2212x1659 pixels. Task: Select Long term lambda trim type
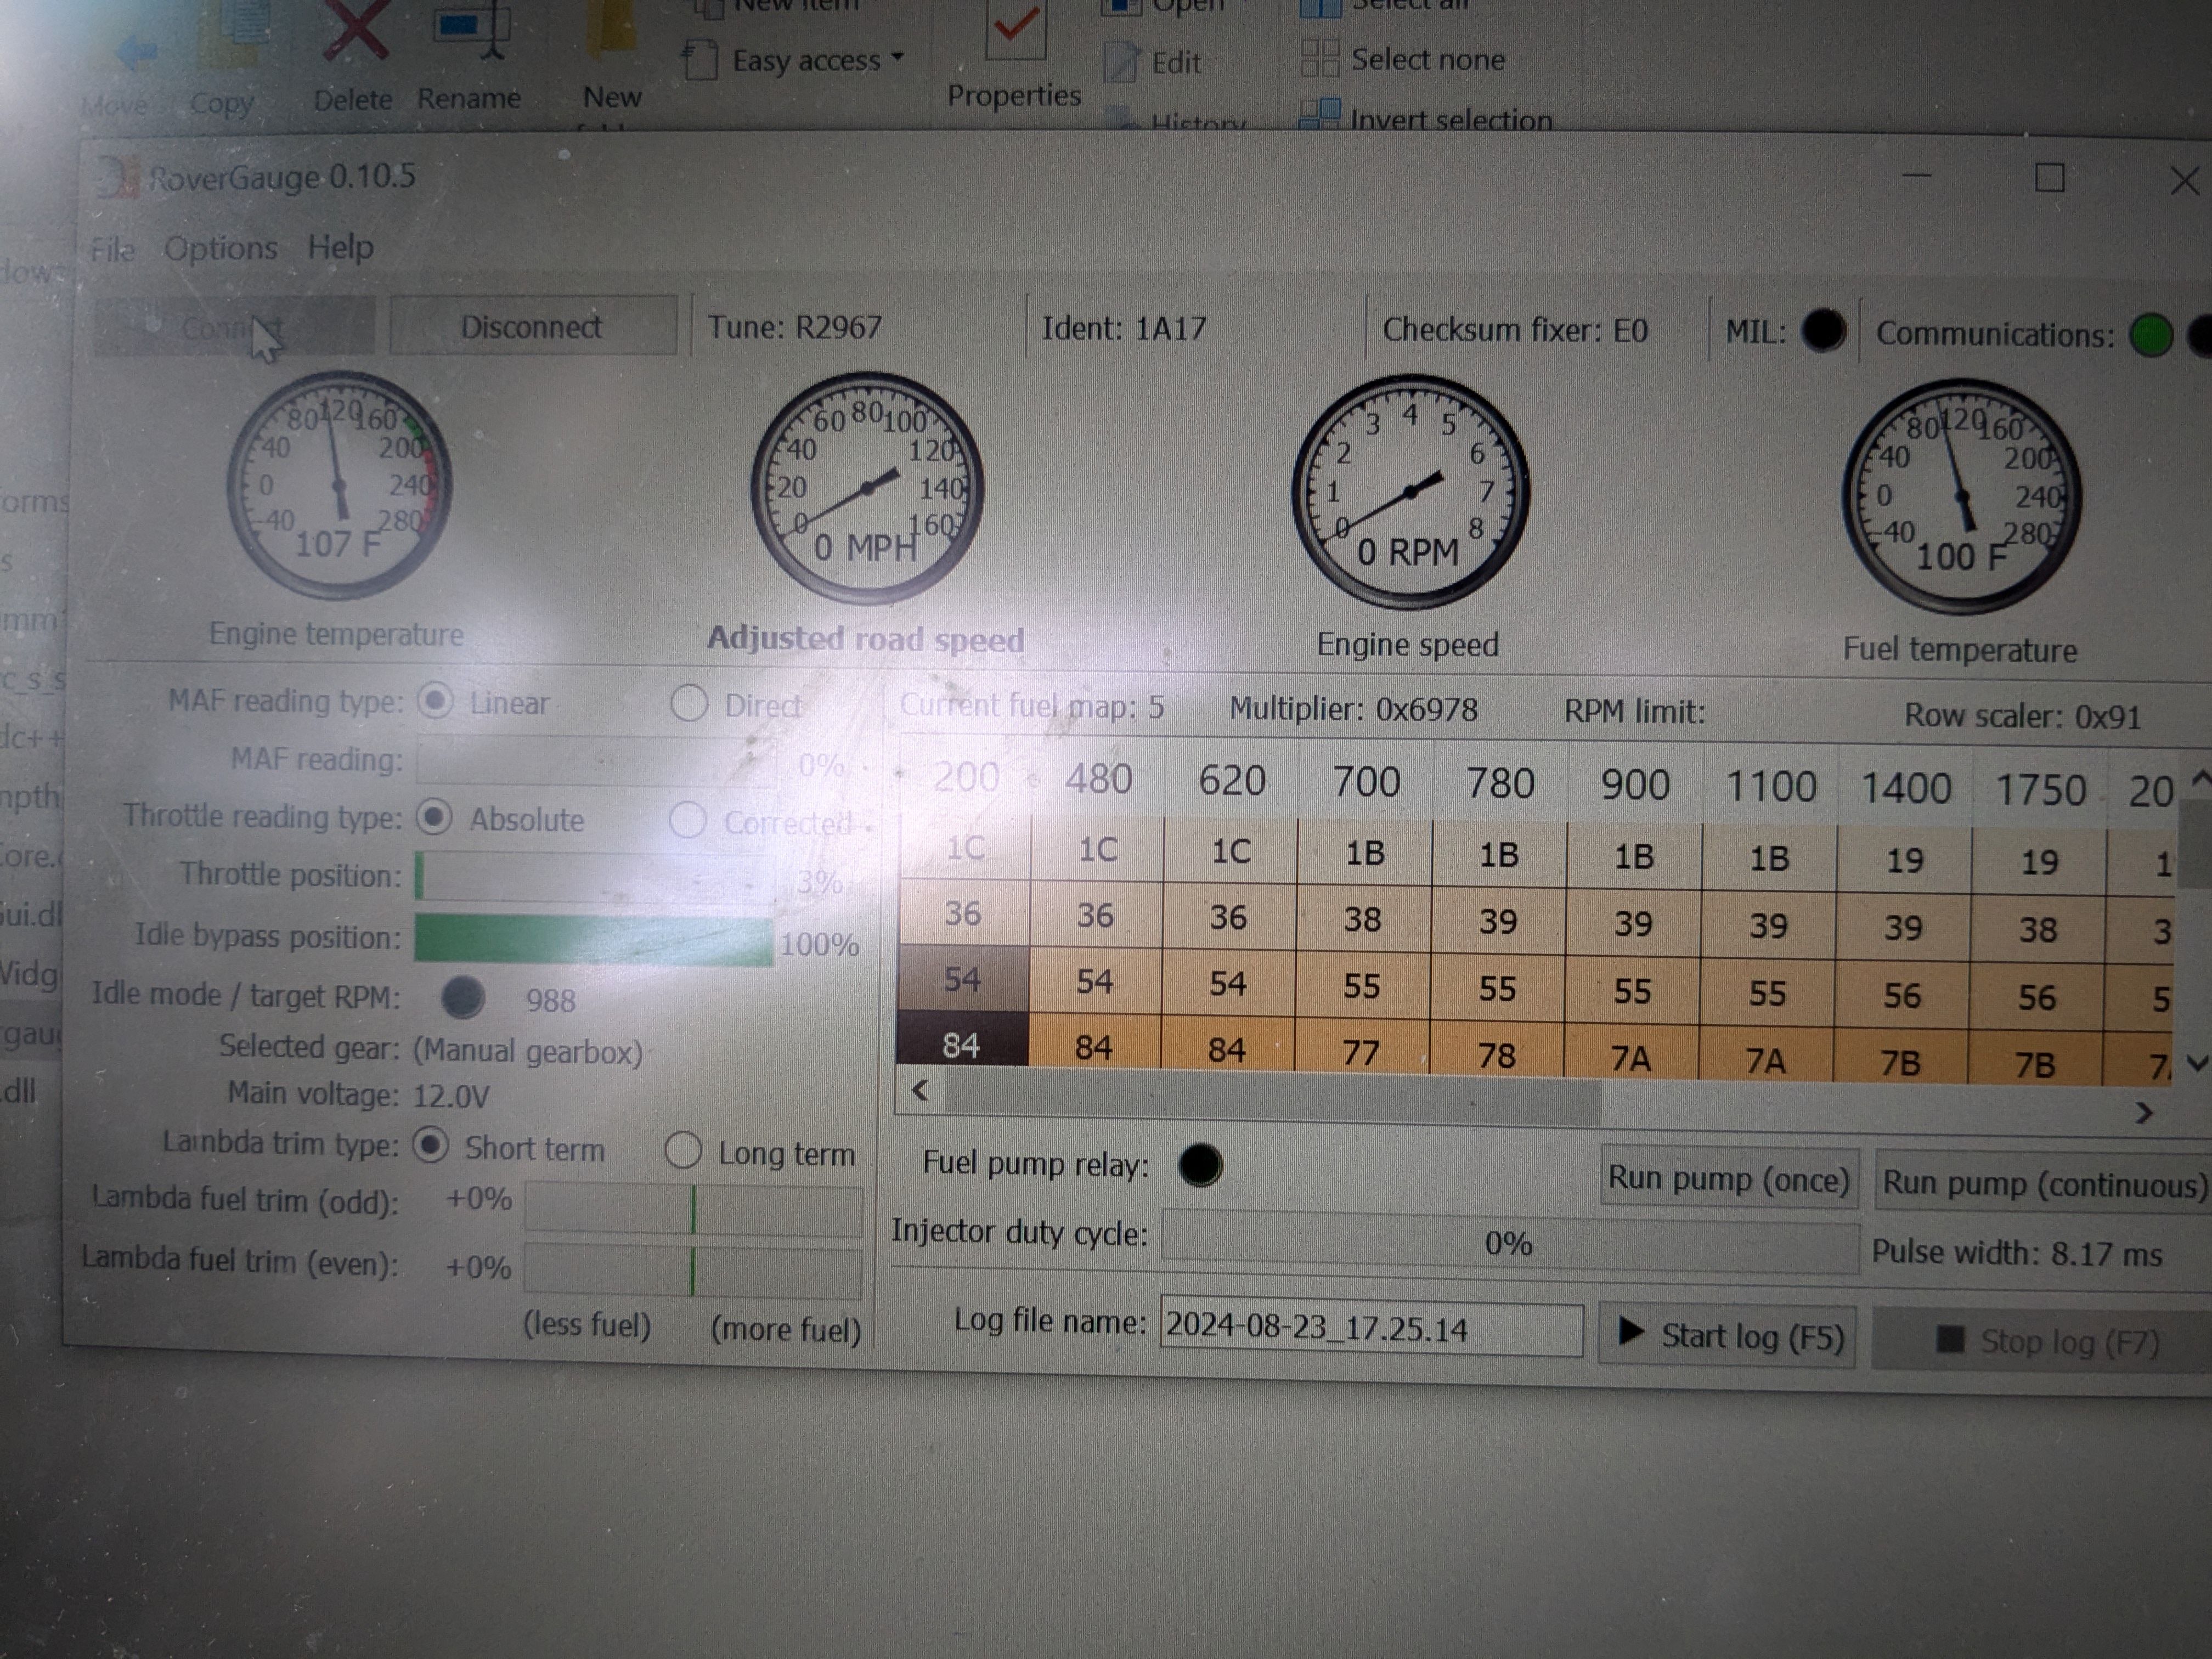click(683, 1151)
